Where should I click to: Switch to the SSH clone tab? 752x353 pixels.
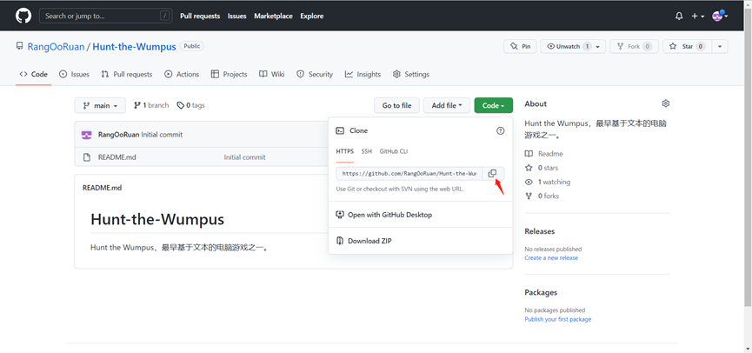click(x=367, y=151)
